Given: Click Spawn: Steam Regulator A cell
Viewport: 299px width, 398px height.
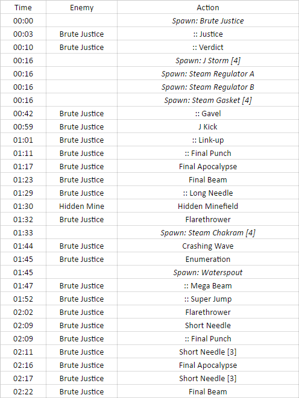Looking at the screenshot, I should tap(208, 73).
